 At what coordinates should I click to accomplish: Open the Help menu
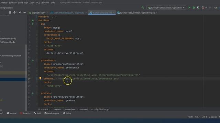[x=53, y=2]
